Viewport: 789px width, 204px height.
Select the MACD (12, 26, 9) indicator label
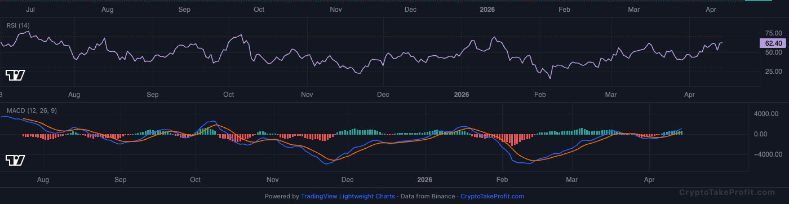click(32, 110)
